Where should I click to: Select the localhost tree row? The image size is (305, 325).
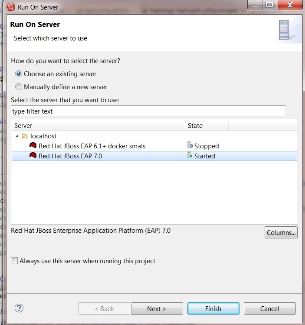154,136
